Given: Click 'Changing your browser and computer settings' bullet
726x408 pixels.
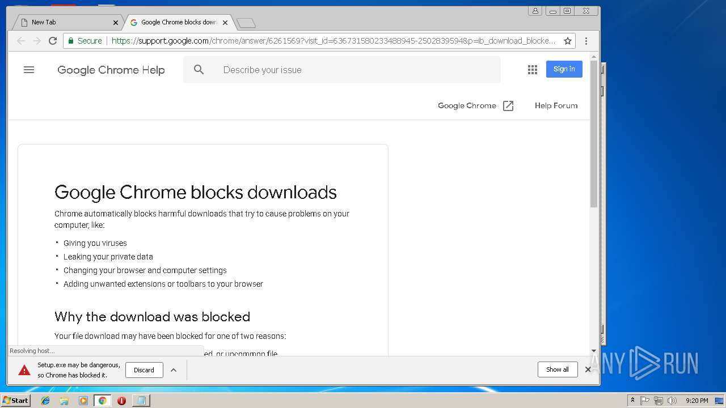Looking at the screenshot, I should coord(145,270).
